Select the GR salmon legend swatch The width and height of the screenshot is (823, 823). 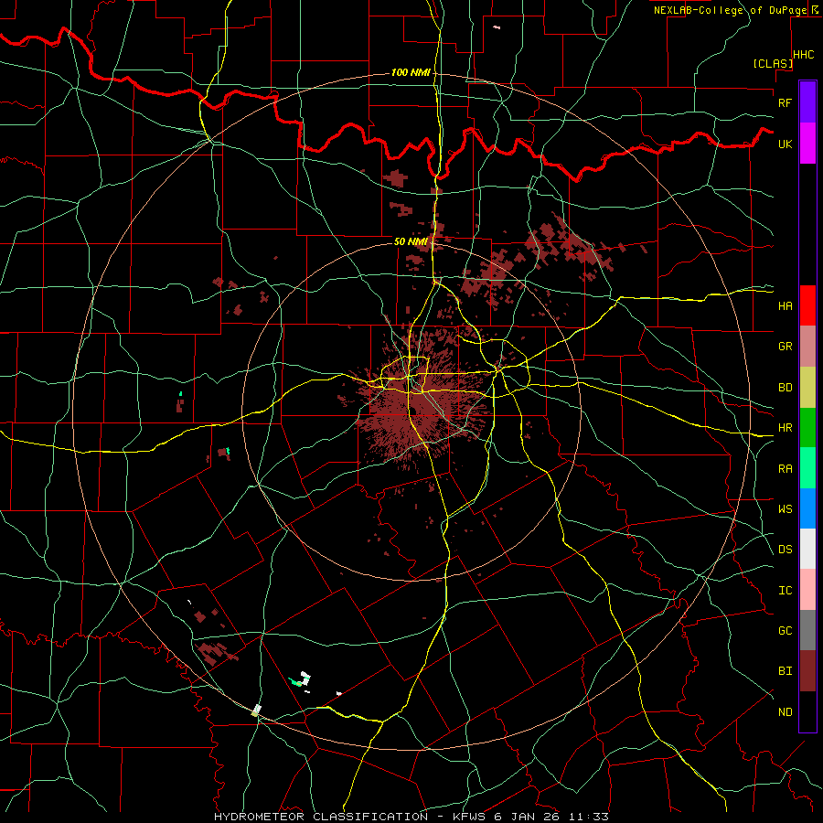pos(807,347)
